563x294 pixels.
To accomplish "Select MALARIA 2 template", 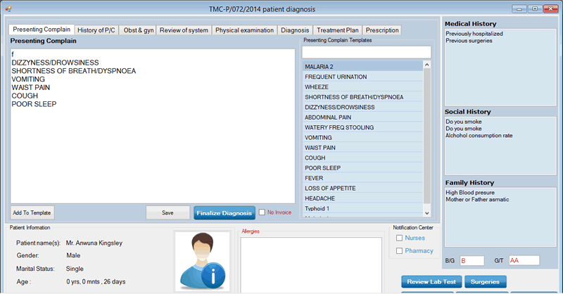I will point(362,67).
